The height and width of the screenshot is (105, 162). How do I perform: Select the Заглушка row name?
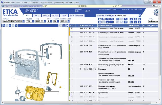[x=102, y=69]
